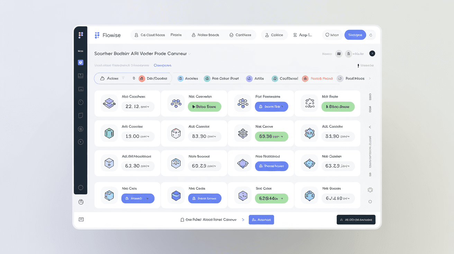Click the dark button at the footer's right end

coord(356,219)
